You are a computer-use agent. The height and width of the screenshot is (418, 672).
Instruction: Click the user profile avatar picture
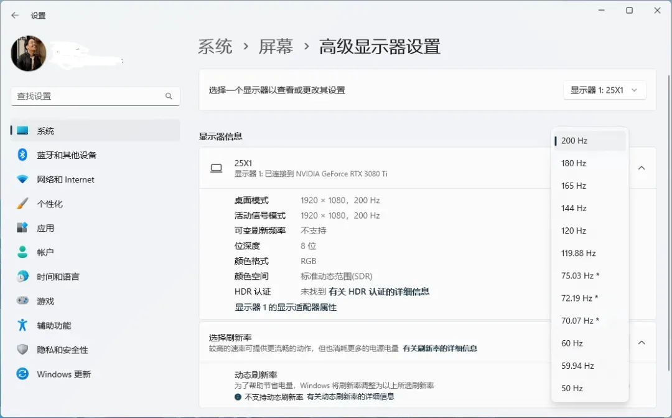click(x=29, y=54)
